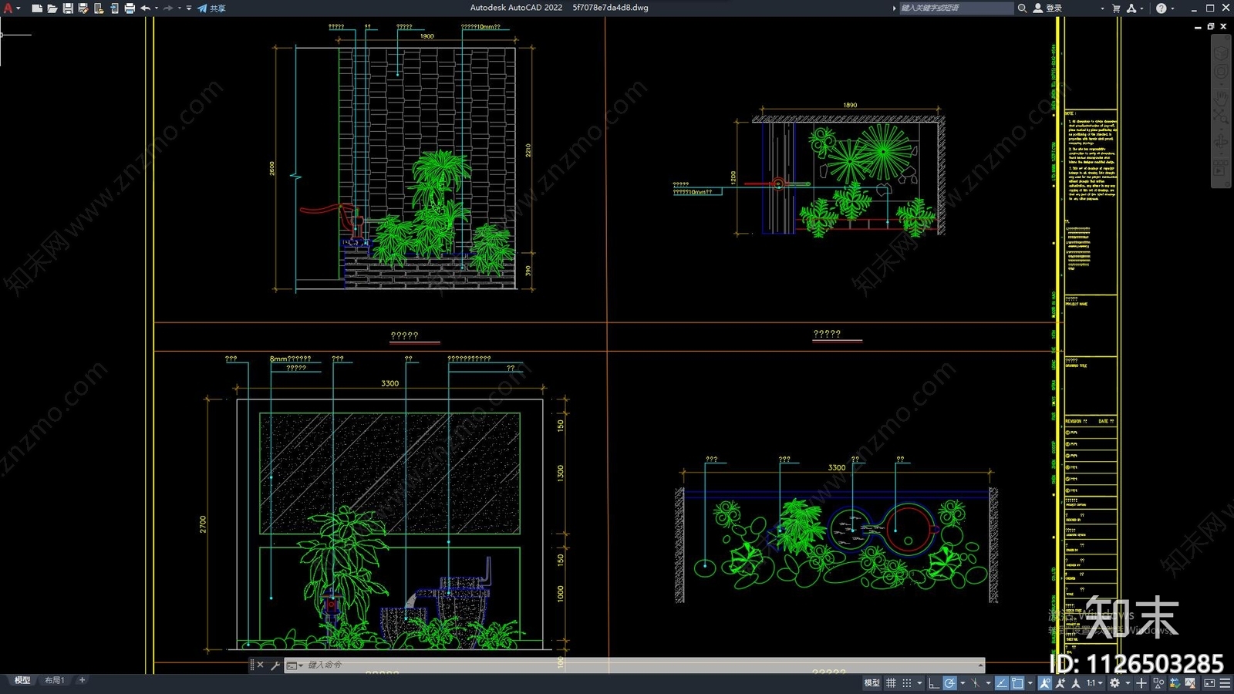Expand the AutoCAD application menu arrow

click(18, 8)
